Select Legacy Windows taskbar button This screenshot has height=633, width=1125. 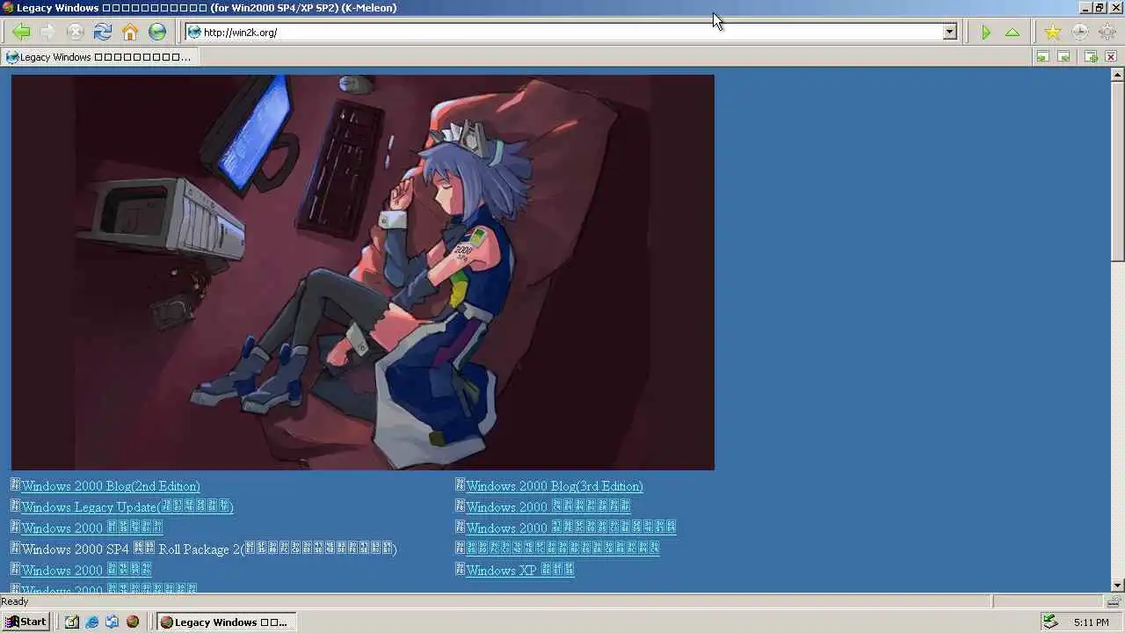[227, 622]
